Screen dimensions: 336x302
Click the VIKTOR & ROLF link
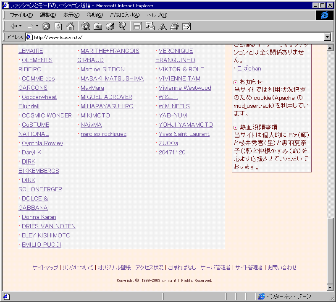pos(181,70)
